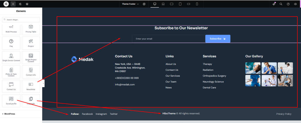The image size is (301, 123).
Task: Open the Structure layers icon
Action: tap(27, 4)
